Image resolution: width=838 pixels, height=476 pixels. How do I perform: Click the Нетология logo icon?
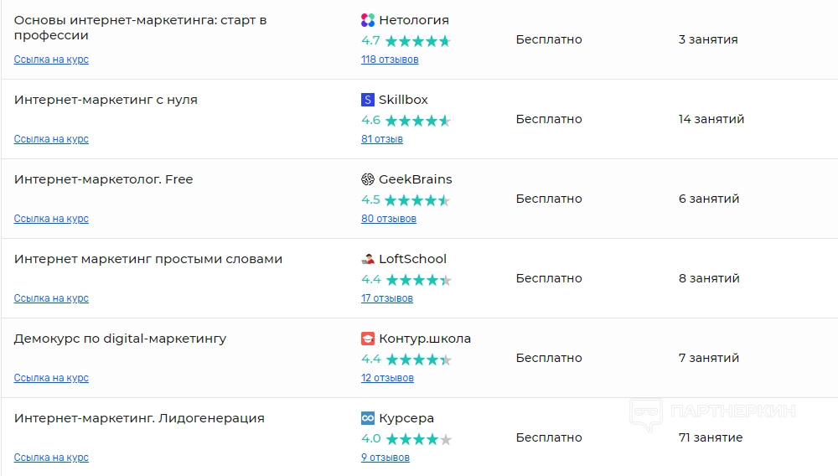point(368,20)
